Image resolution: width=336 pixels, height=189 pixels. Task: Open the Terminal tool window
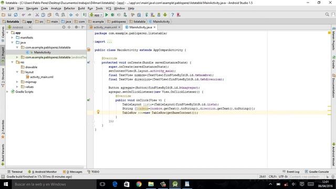[15, 172]
